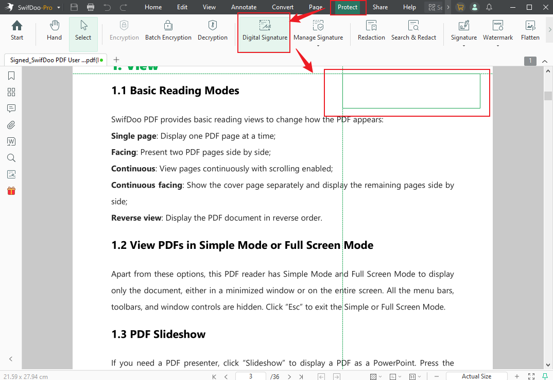Open the Redaction tool

click(x=371, y=30)
